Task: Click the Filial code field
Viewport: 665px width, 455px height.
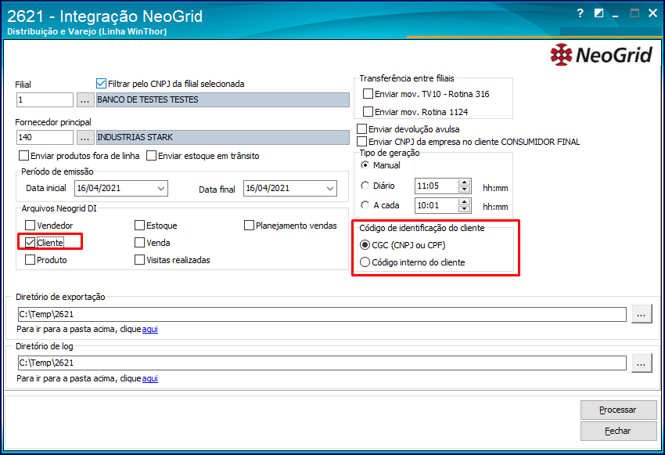Action: tap(45, 100)
